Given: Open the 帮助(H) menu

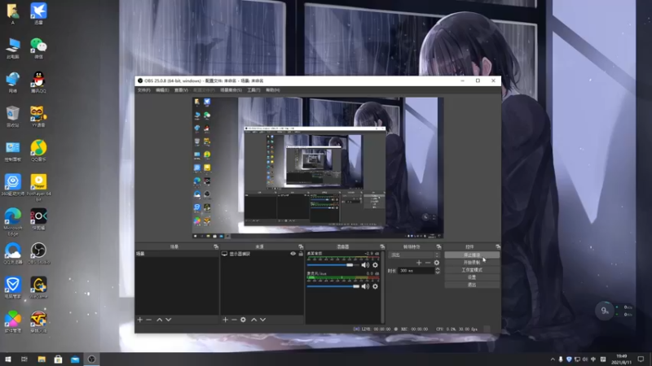Looking at the screenshot, I should [273, 90].
